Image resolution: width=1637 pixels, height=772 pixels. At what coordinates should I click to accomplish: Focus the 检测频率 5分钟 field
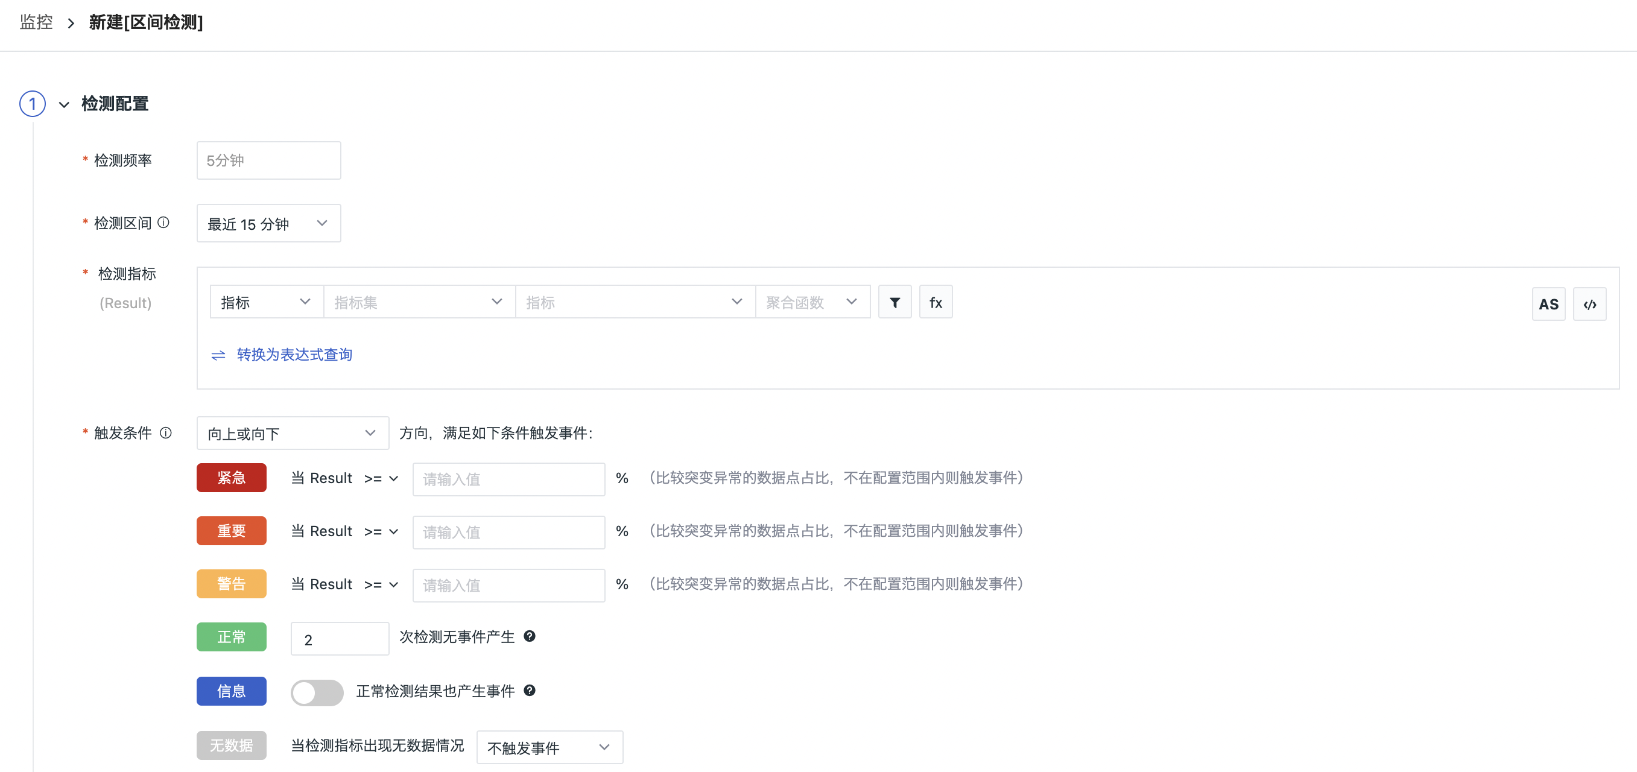268,160
